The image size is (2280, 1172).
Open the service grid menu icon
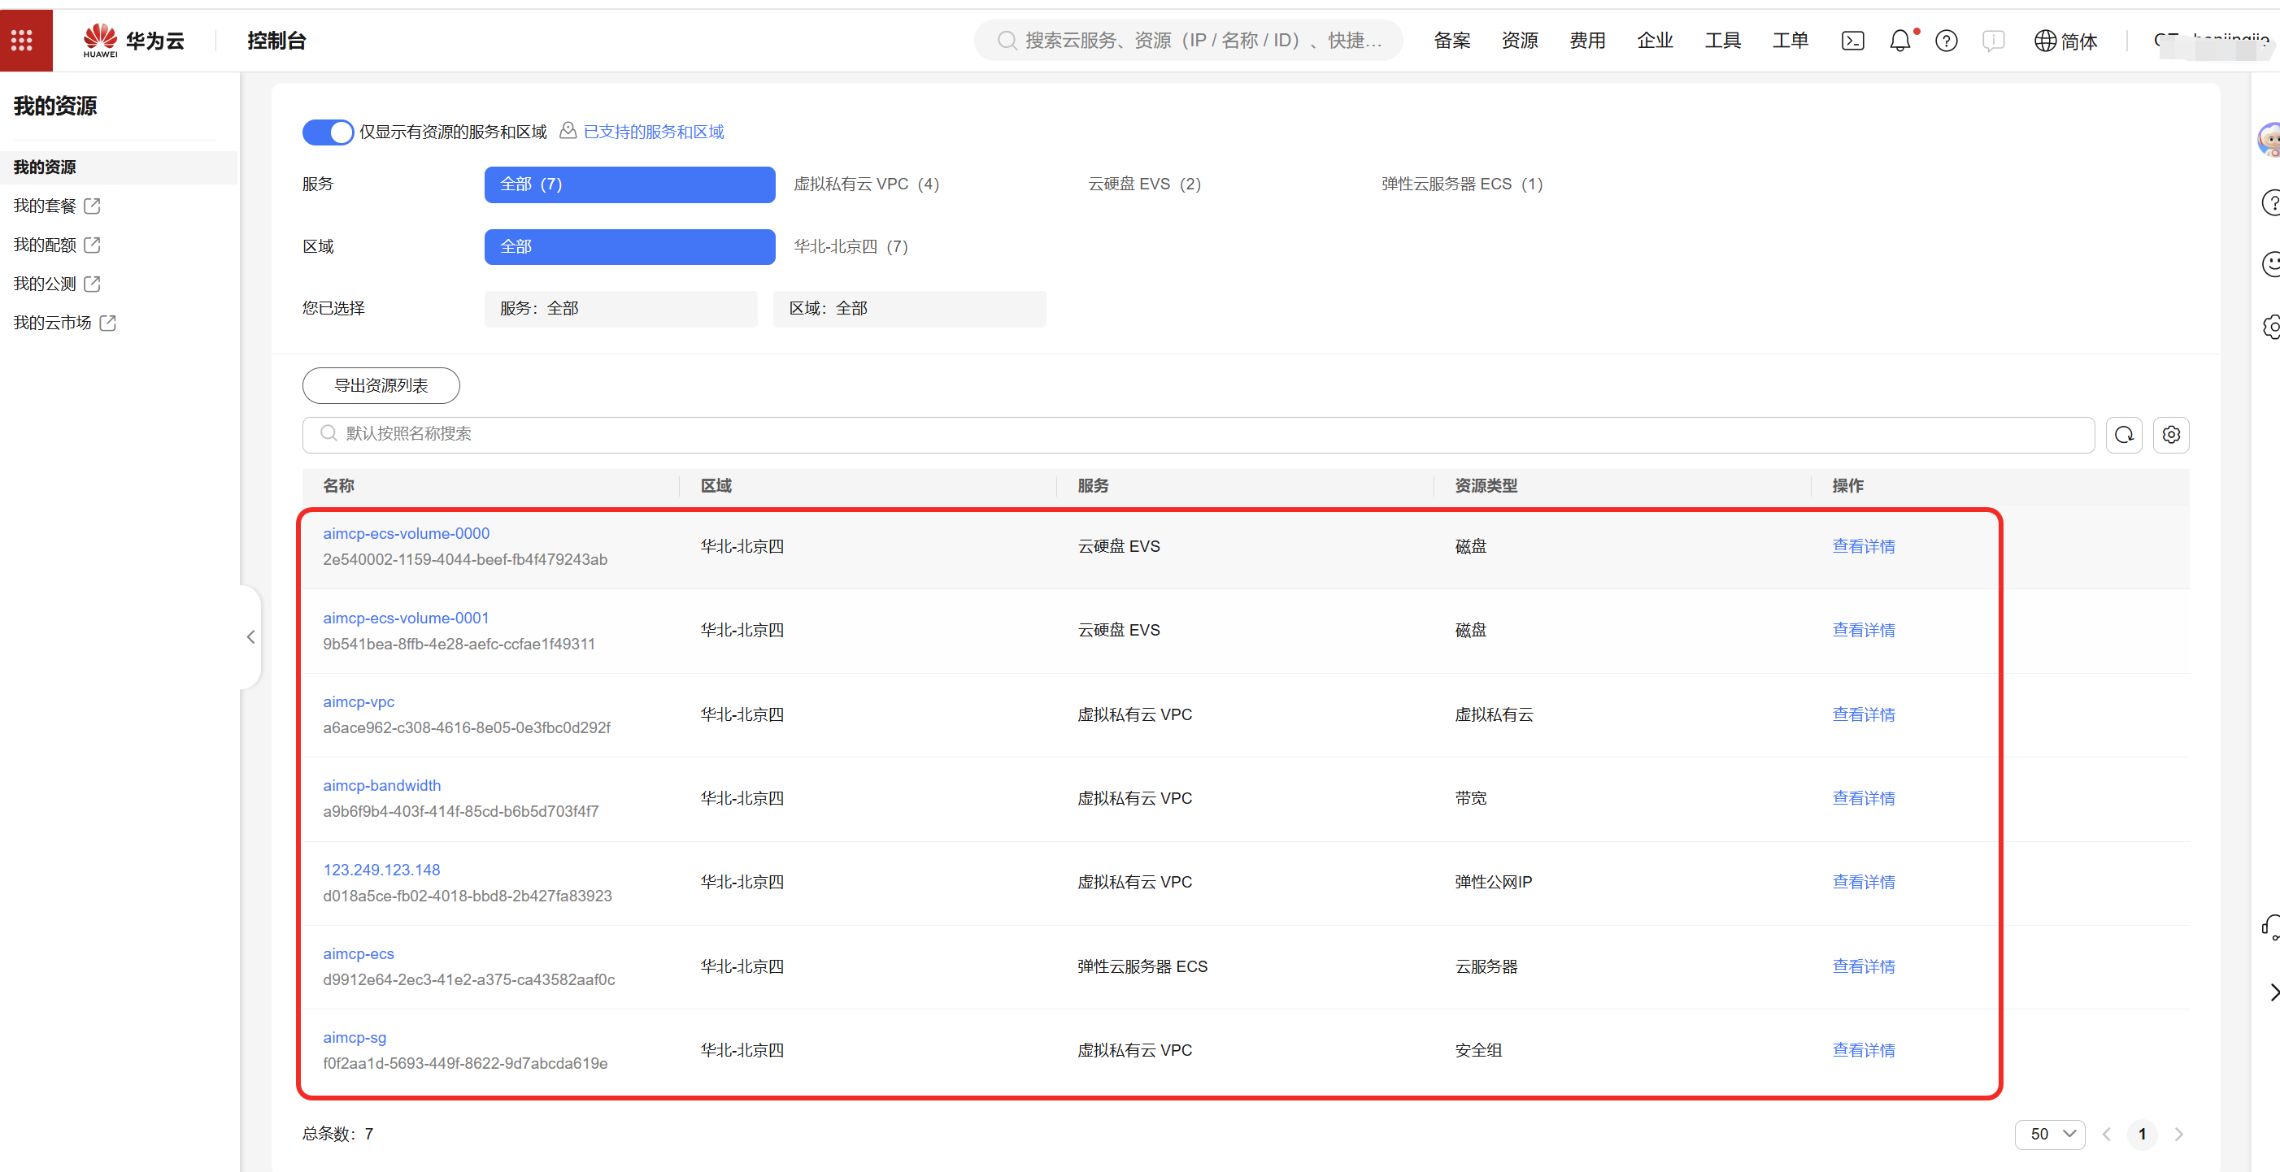(x=22, y=40)
